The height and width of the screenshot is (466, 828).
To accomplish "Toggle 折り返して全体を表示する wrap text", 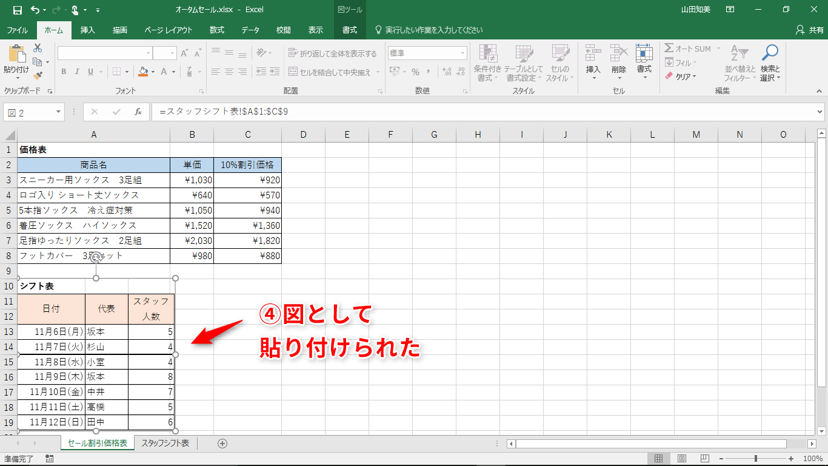I will [x=333, y=53].
